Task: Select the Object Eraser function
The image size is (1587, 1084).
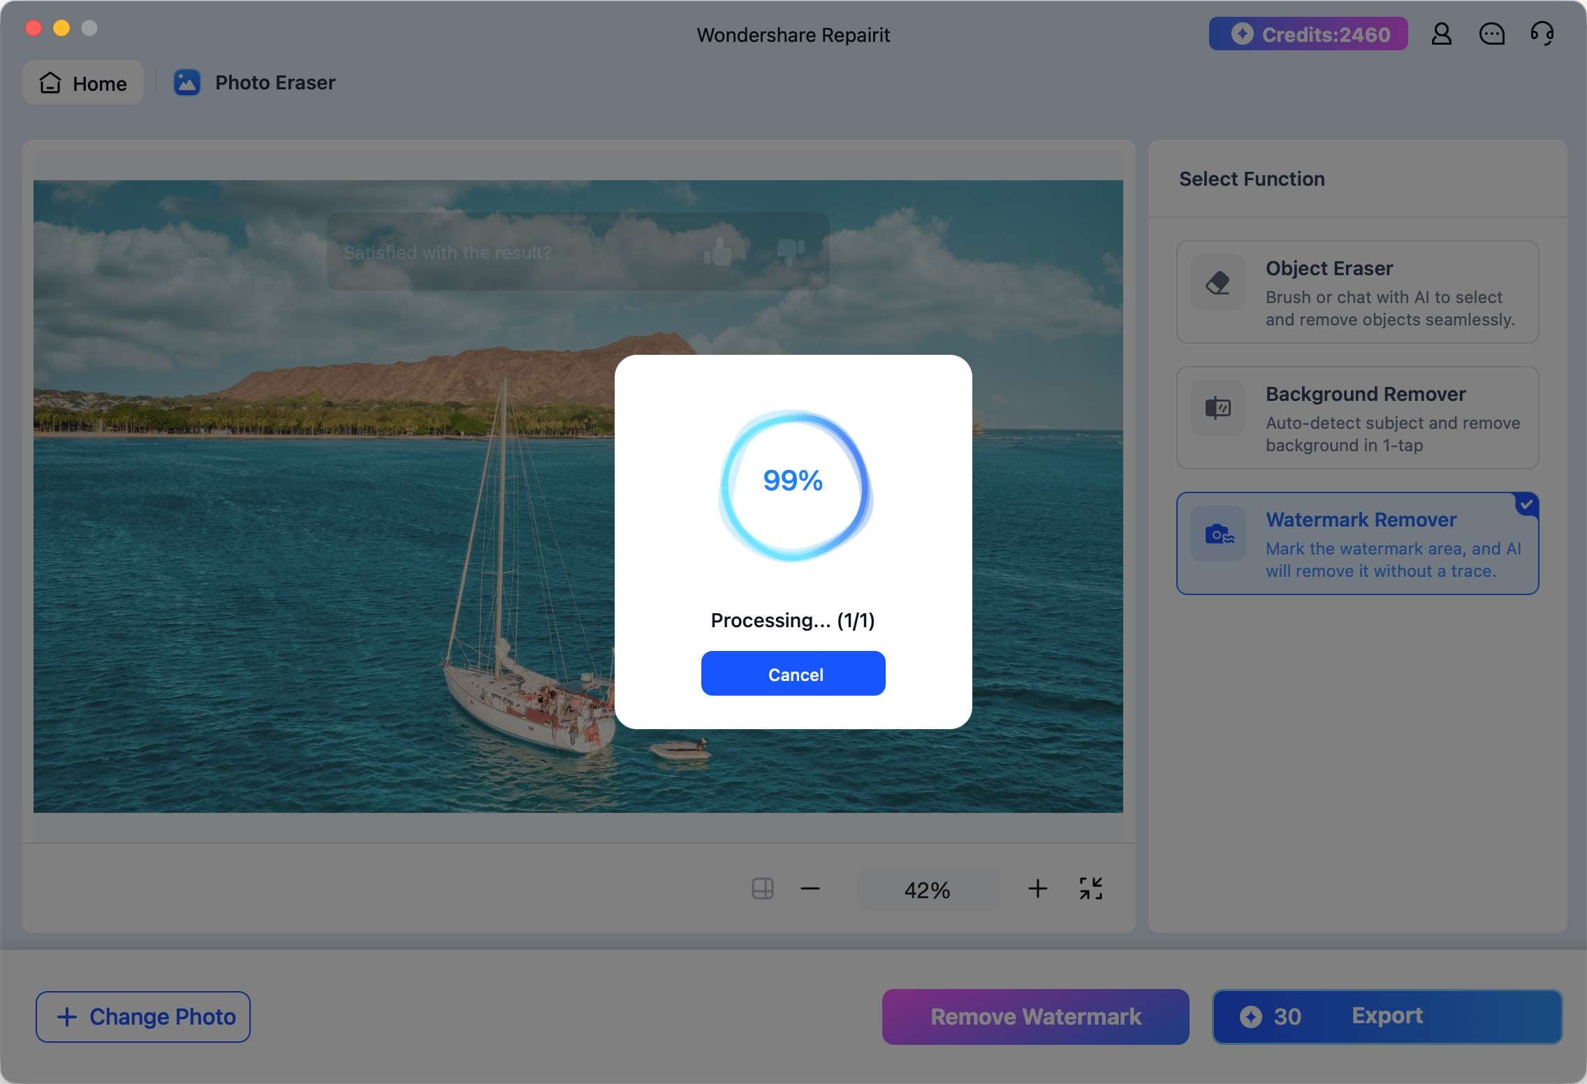Action: (x=1357, y=292)
